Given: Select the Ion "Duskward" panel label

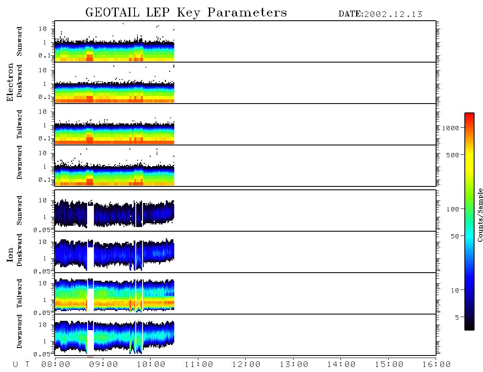Looking at the screenshot, I should click(19, 250).
